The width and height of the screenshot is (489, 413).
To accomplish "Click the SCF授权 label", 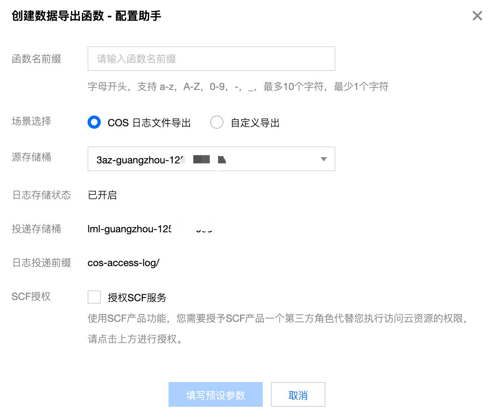I will [x=31, y=297].
